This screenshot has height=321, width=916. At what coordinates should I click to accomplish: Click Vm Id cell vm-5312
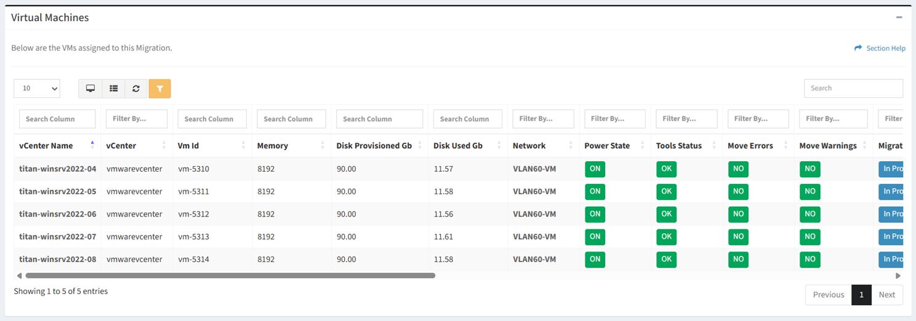[193, 214]
